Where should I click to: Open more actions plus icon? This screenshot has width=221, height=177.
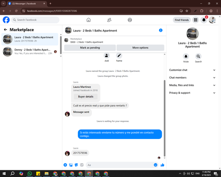[65, 165]
